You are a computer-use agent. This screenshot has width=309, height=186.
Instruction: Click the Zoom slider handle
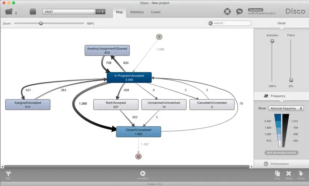pyautogui.click(x=41, y=23)
